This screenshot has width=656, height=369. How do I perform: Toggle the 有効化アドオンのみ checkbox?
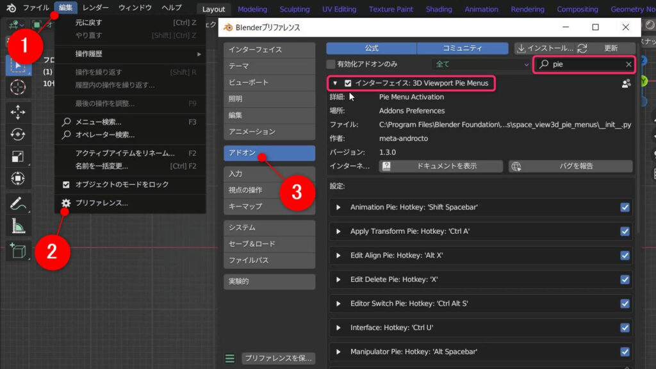331,64
